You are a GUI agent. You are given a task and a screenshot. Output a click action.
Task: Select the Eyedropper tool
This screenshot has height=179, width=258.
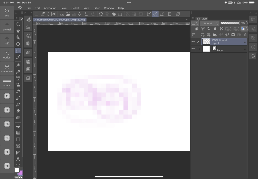point(18,57)
